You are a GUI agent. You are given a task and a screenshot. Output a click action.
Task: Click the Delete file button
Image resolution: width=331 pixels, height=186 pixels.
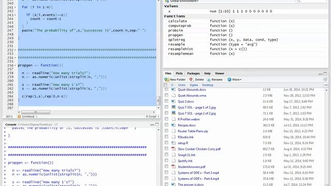click(197, 80)
